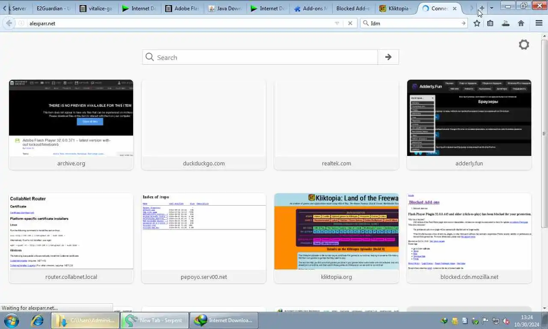Switch to the Blocked Add-ons tab
This screenshot has width=548, height=329.
click(x=353, y=8)
